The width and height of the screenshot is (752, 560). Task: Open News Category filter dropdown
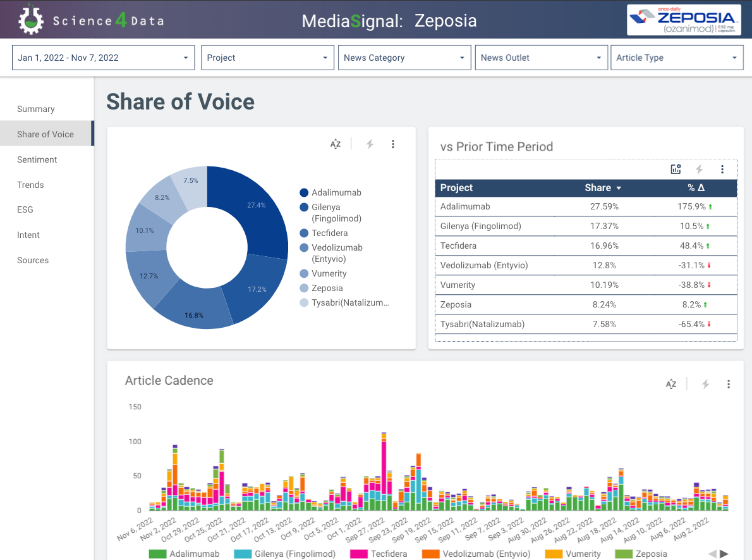(x=404, y=58)
